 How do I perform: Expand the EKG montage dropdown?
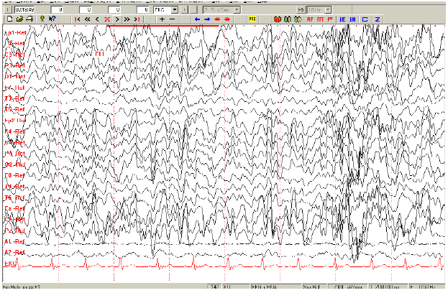pos(174,10)
